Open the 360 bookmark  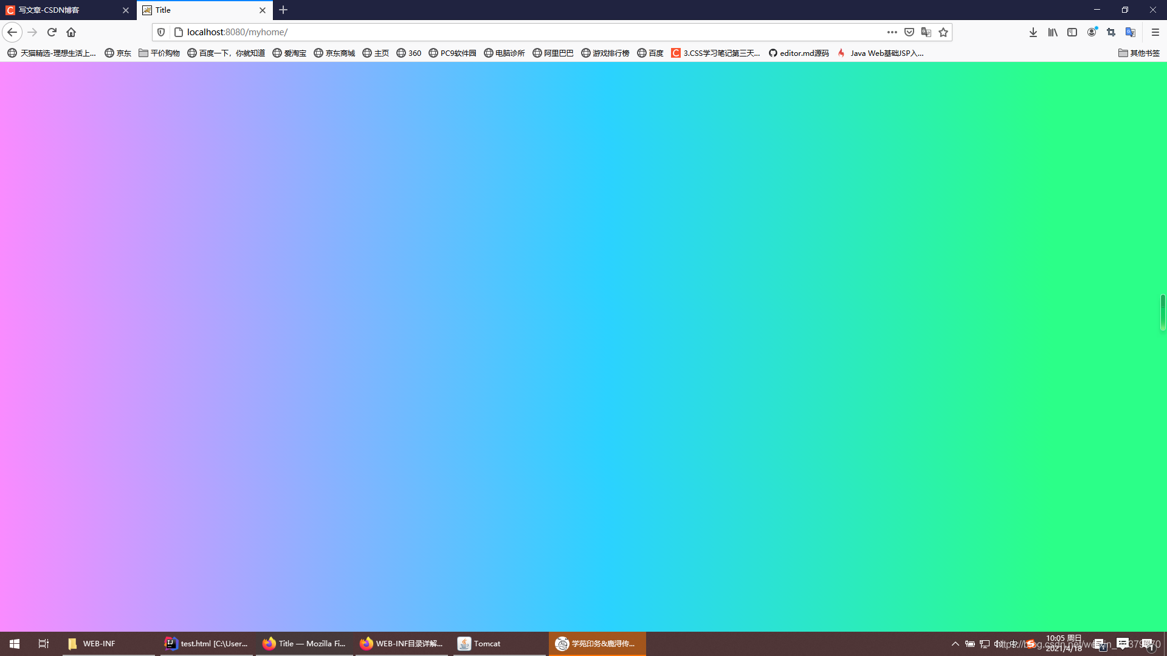[x=409, y=53]
